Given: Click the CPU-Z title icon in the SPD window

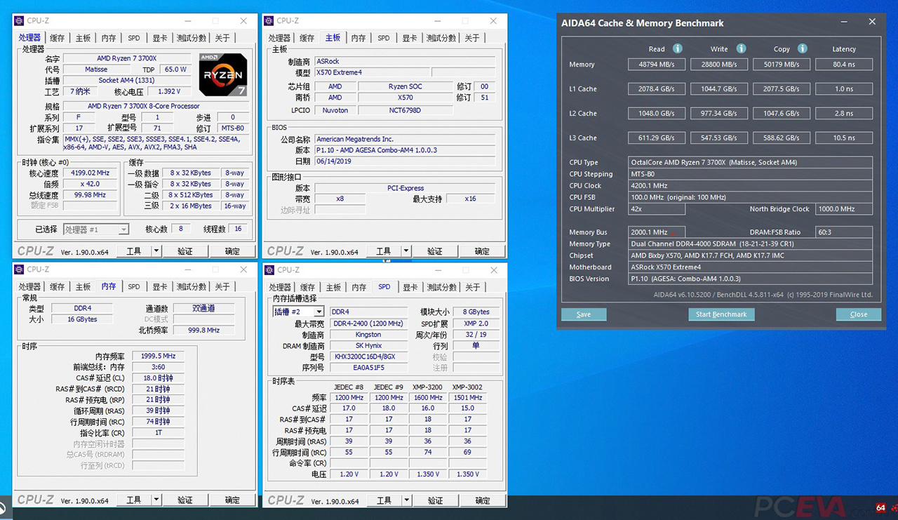Looking at the screenshot, I should coord(269,269).
